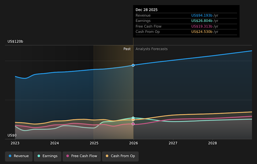
Task: Select the 2023 label on the x-axis
Action: tap(15, 143)
